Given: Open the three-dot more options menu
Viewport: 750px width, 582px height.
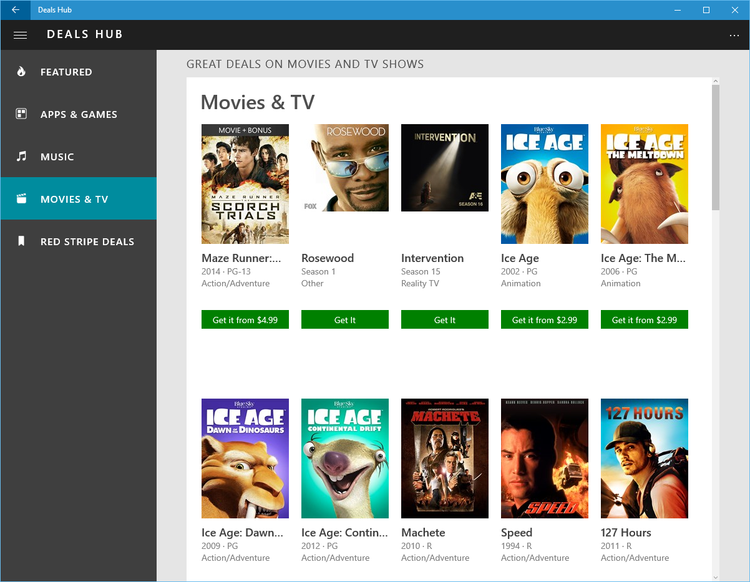Looking at the screenshot, I should coord(734,35).
